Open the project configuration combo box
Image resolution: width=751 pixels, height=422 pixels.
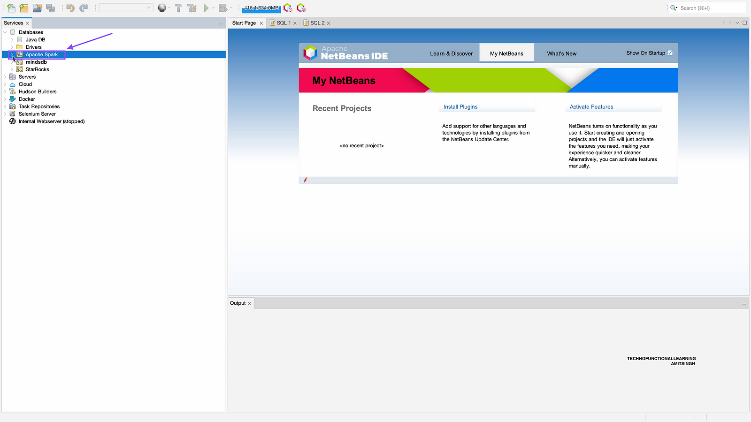click(x=126, y=8)
